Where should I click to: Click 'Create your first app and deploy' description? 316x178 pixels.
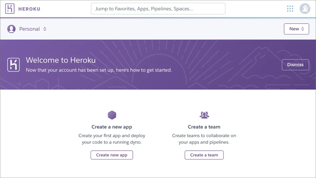coord(112,139)
